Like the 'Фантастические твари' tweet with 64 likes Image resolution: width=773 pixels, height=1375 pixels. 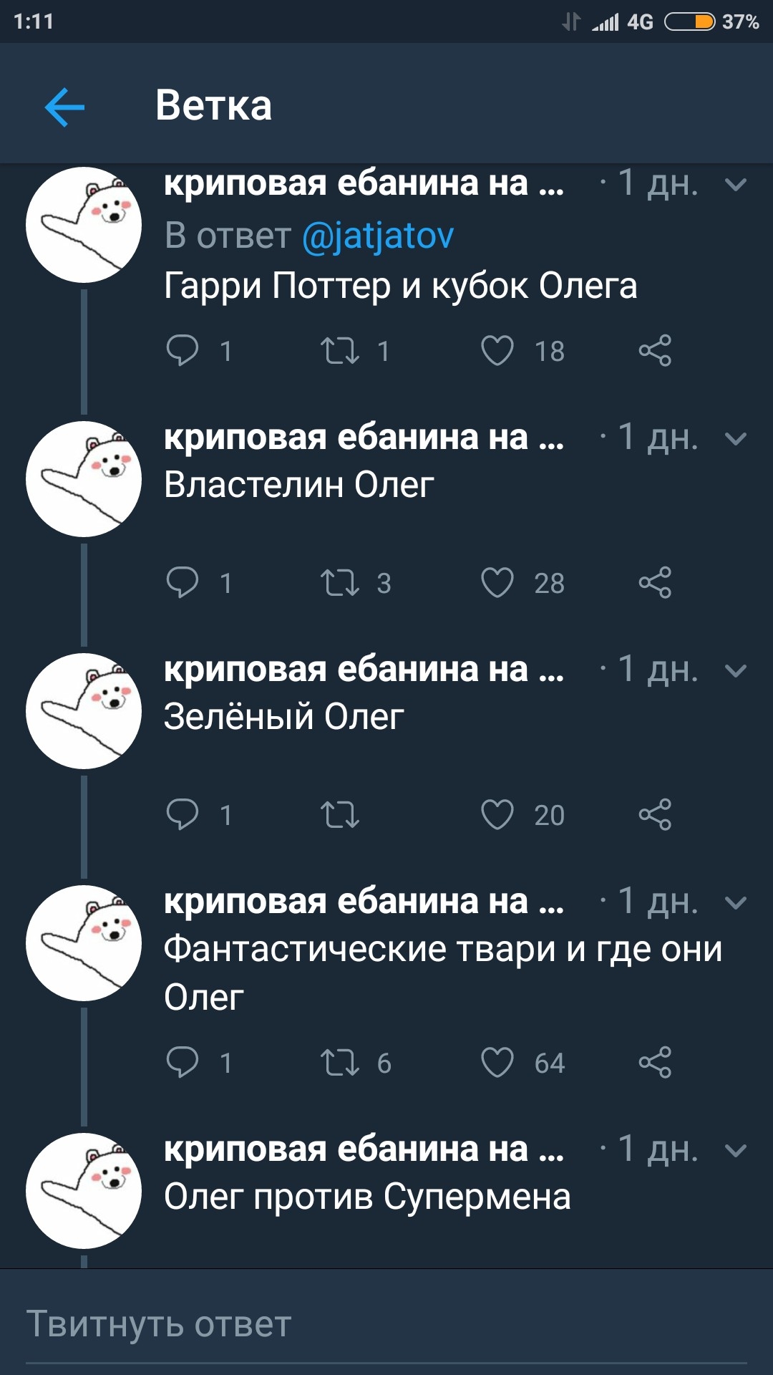coord(497,1063)
